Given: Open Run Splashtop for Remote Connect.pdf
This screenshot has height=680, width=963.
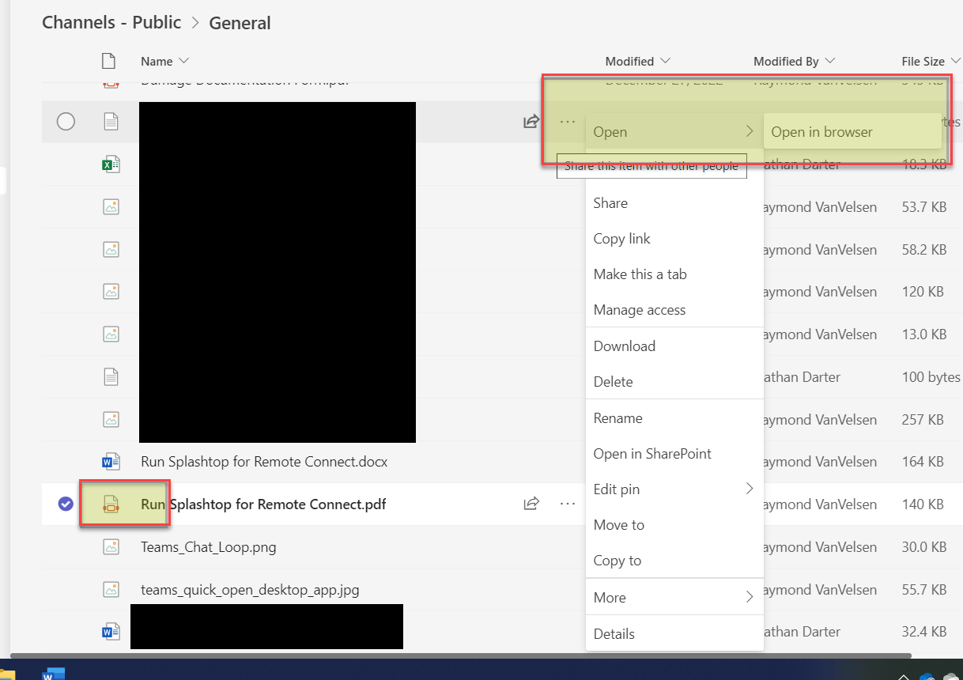Looking at the screenshot, I should [263, 504].
